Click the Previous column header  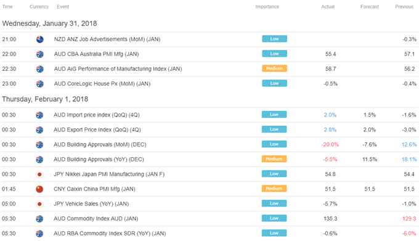404,7
